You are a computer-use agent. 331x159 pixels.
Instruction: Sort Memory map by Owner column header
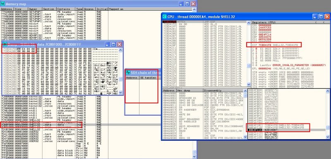click(35, 9)
